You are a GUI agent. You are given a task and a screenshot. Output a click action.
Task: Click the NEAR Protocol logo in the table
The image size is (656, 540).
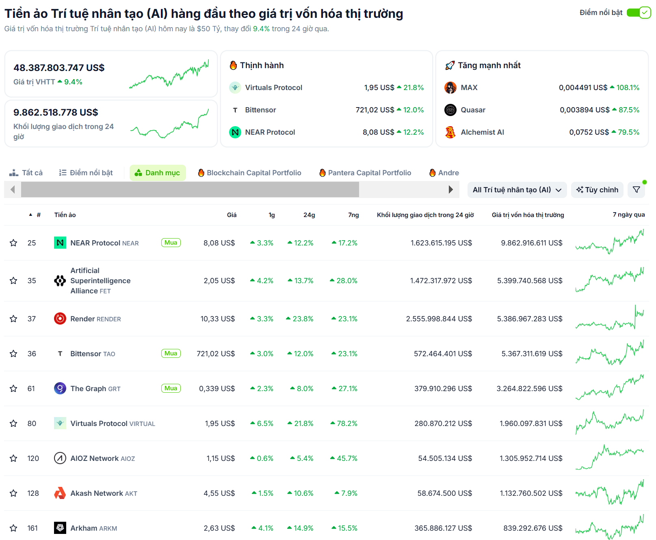tap(60, 243)
